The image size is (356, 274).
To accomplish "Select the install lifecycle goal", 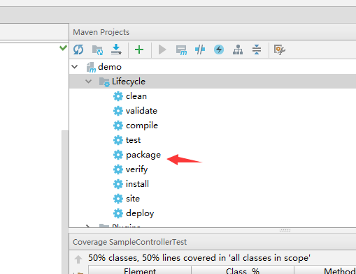I will 137,184.
